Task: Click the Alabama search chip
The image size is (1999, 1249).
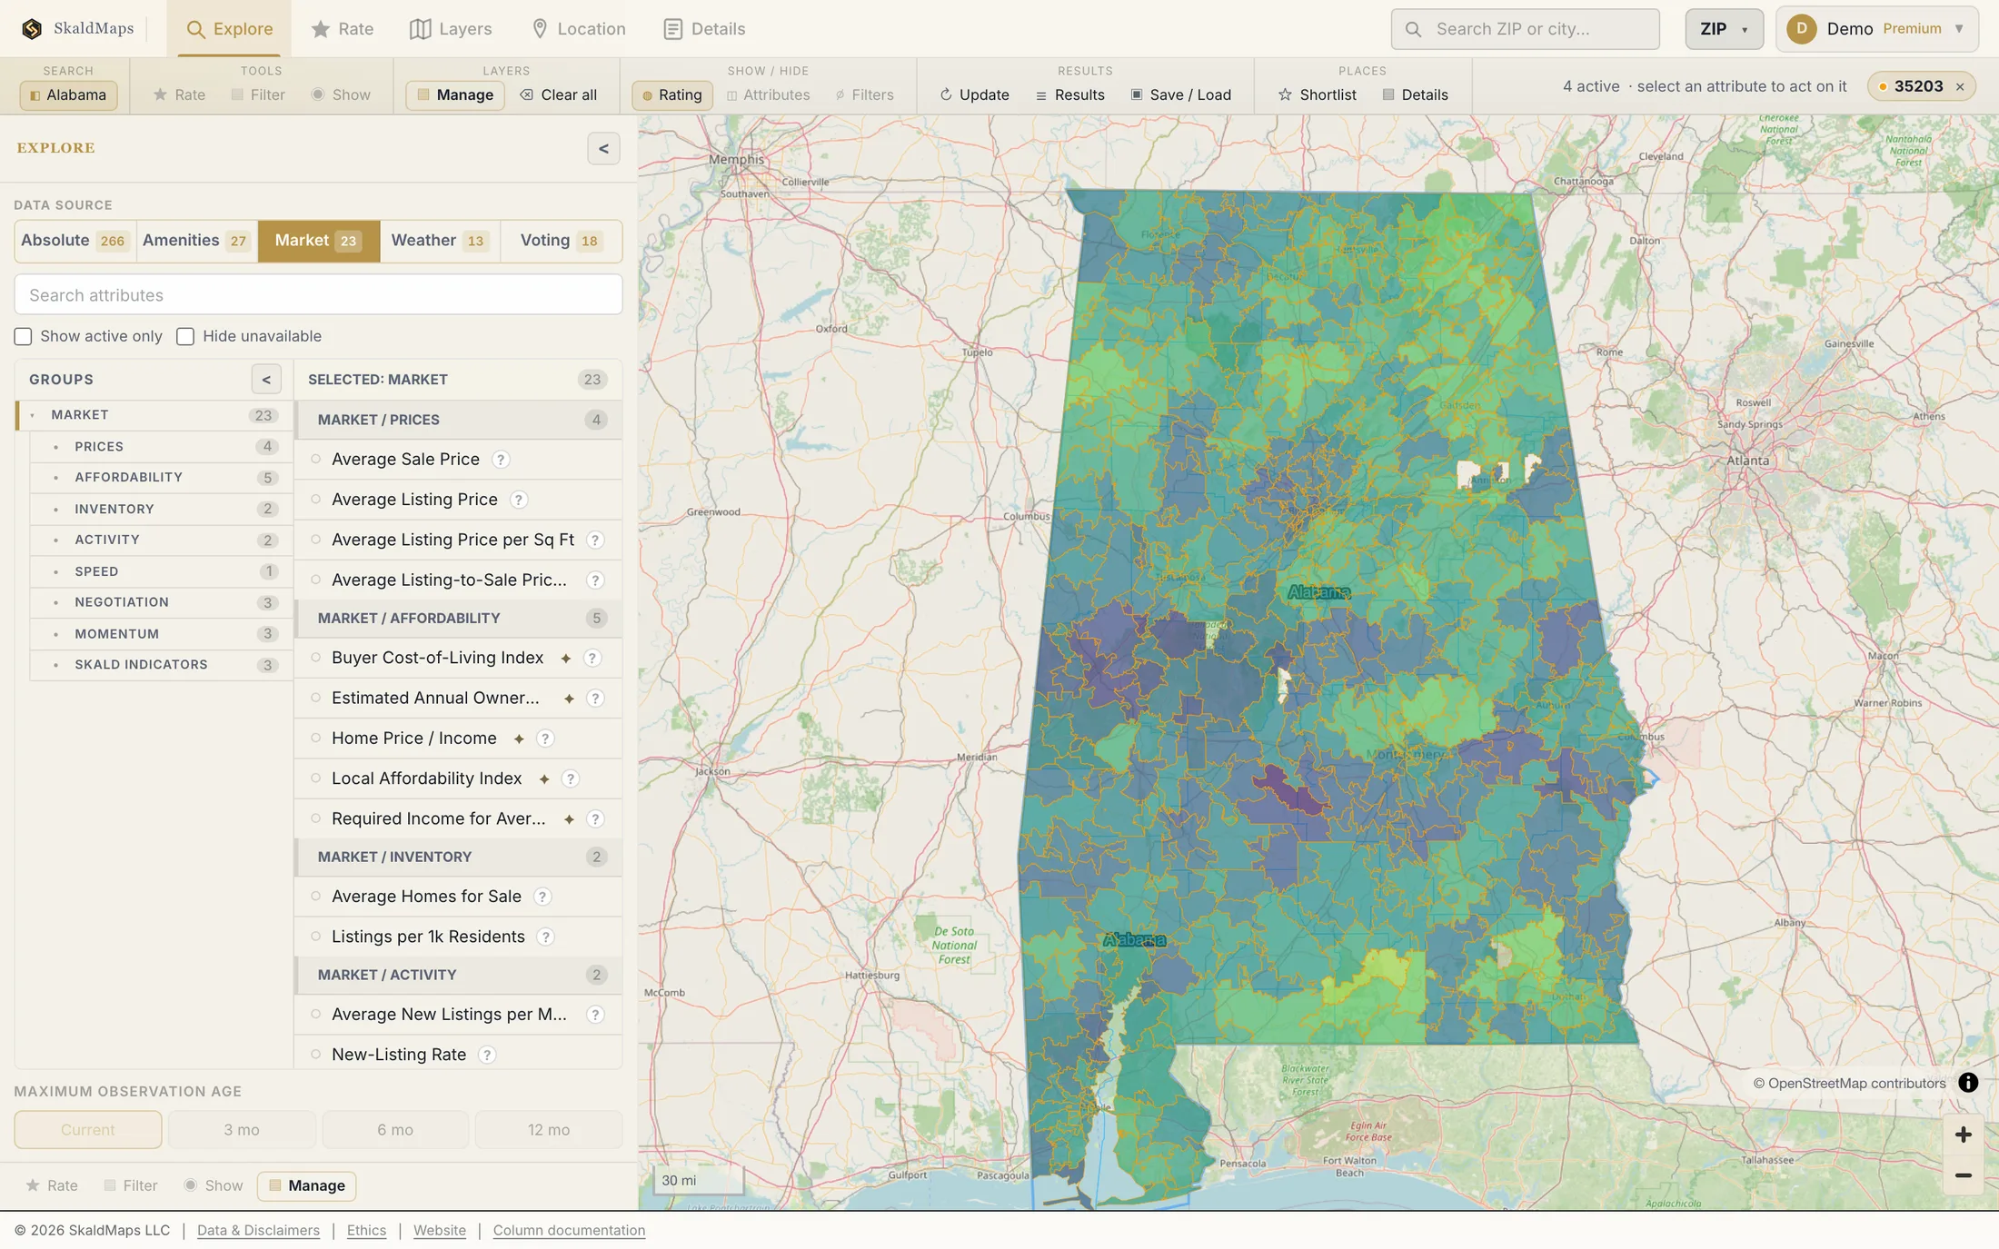Action: (68, 94)
